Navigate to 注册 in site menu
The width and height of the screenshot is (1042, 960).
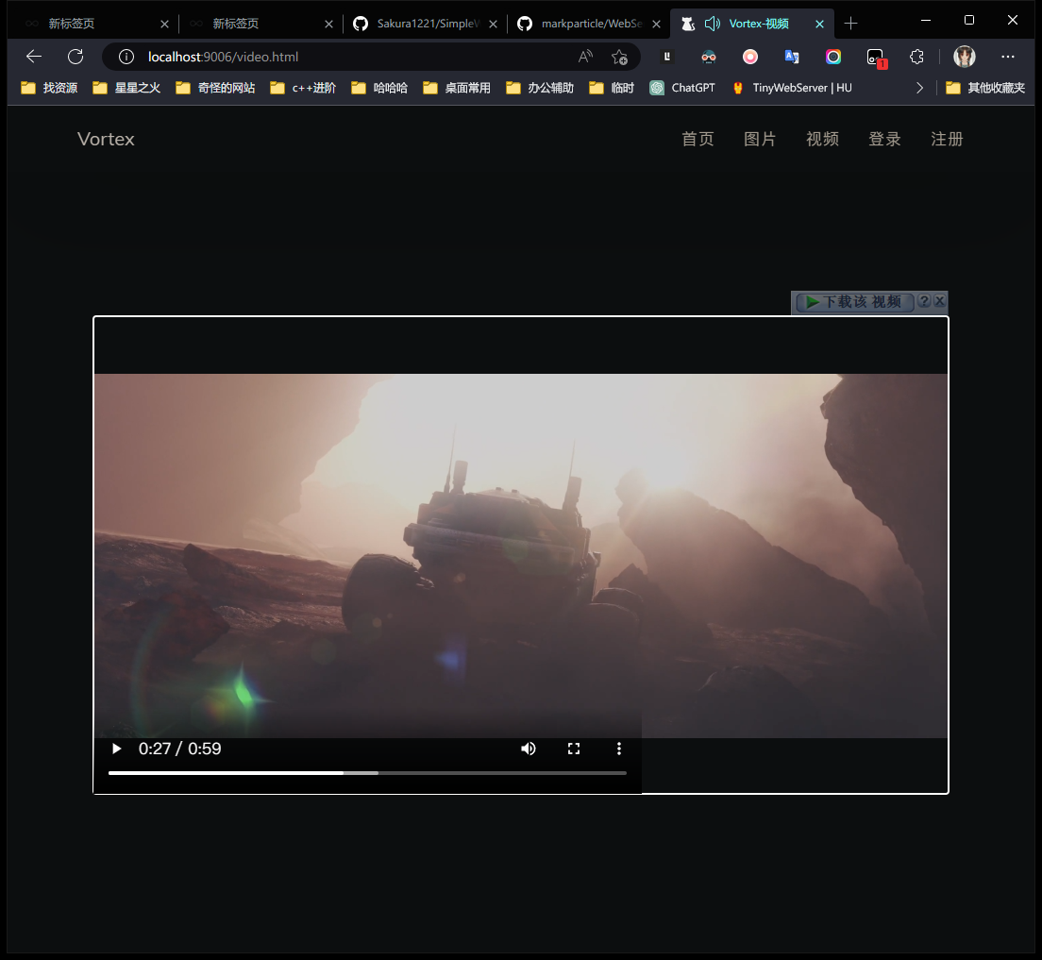(947, 139)
